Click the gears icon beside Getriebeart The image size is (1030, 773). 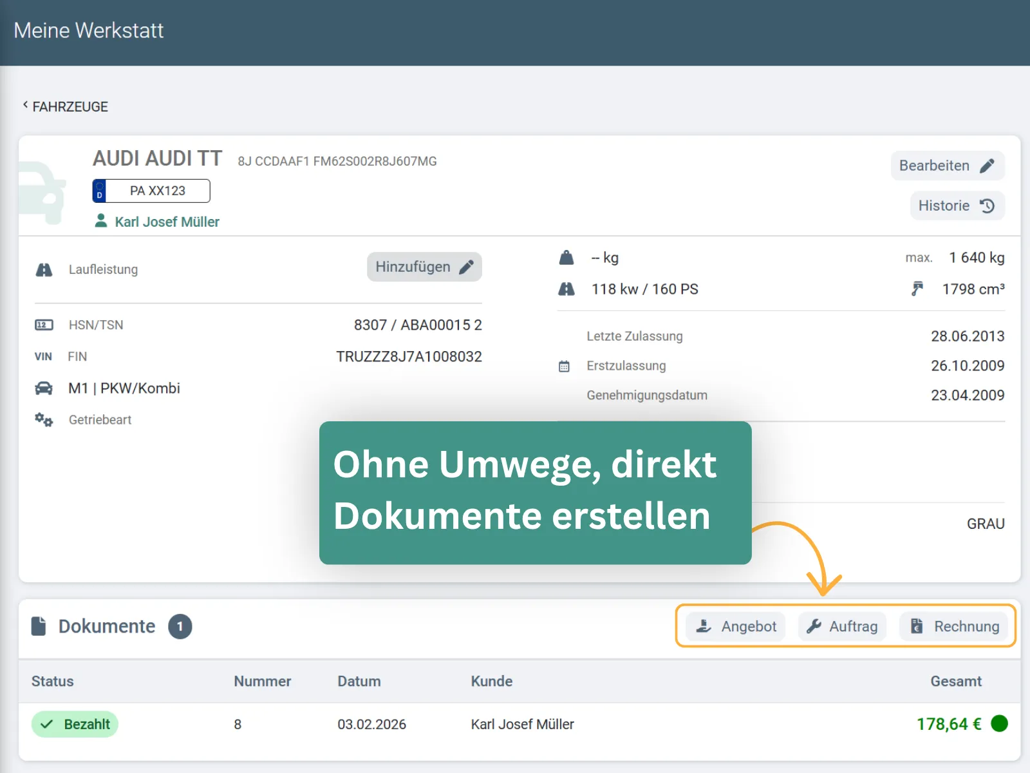pyautogui.click(x=44, y=419)
